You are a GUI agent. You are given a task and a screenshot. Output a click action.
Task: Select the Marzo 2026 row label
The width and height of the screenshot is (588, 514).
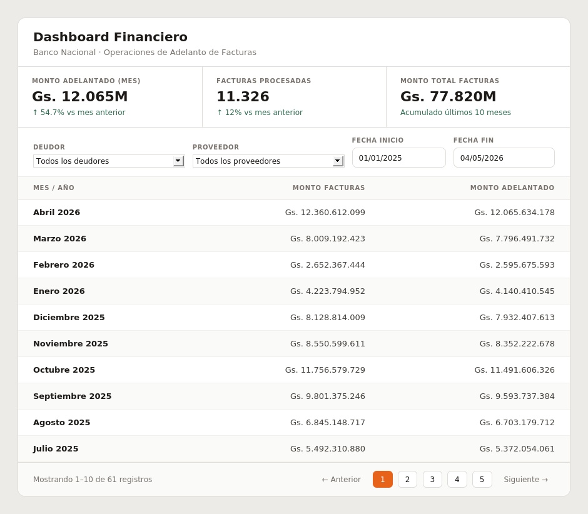[59, 238]
